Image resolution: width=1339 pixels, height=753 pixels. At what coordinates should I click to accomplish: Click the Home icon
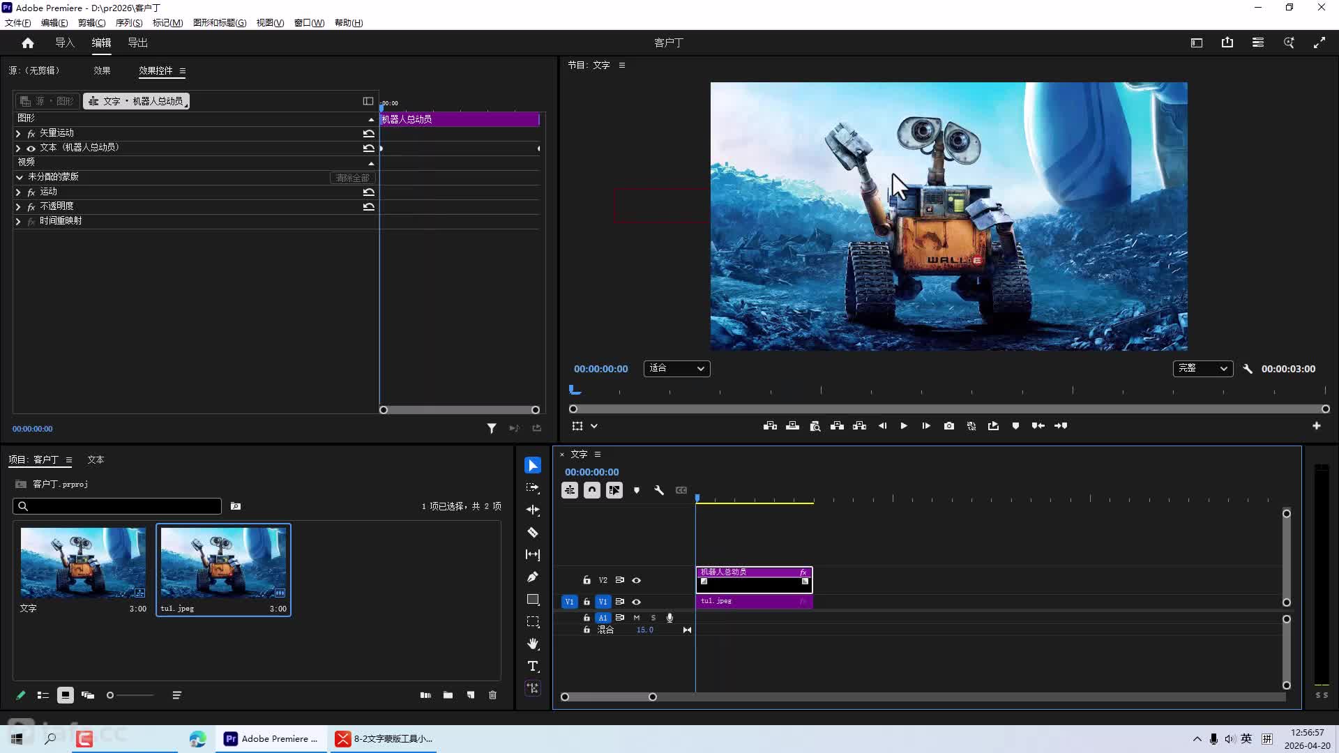(x=28, y=43)
